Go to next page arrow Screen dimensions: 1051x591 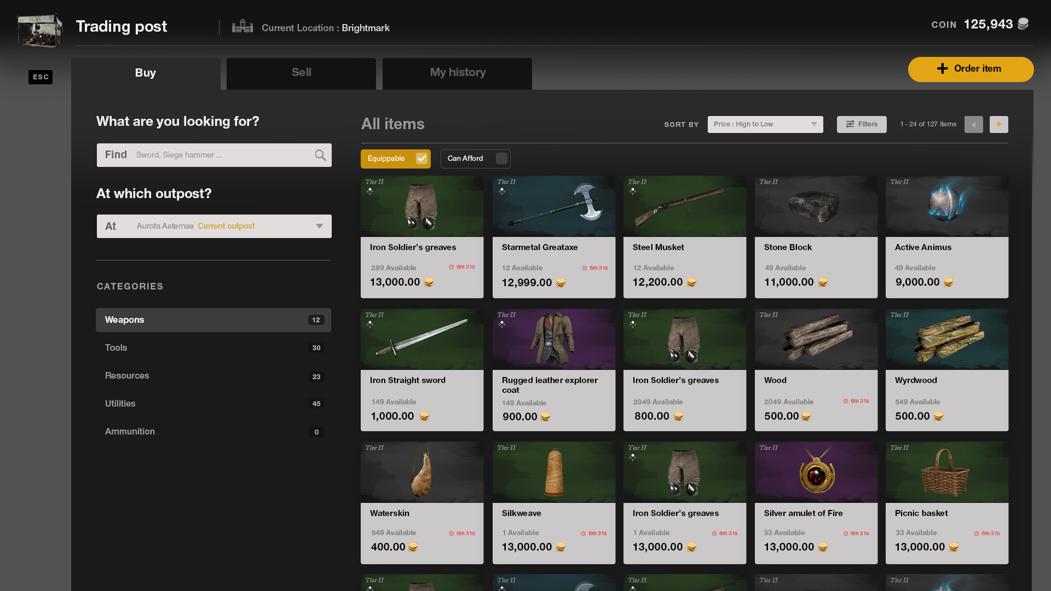click(x=998, y=124)
